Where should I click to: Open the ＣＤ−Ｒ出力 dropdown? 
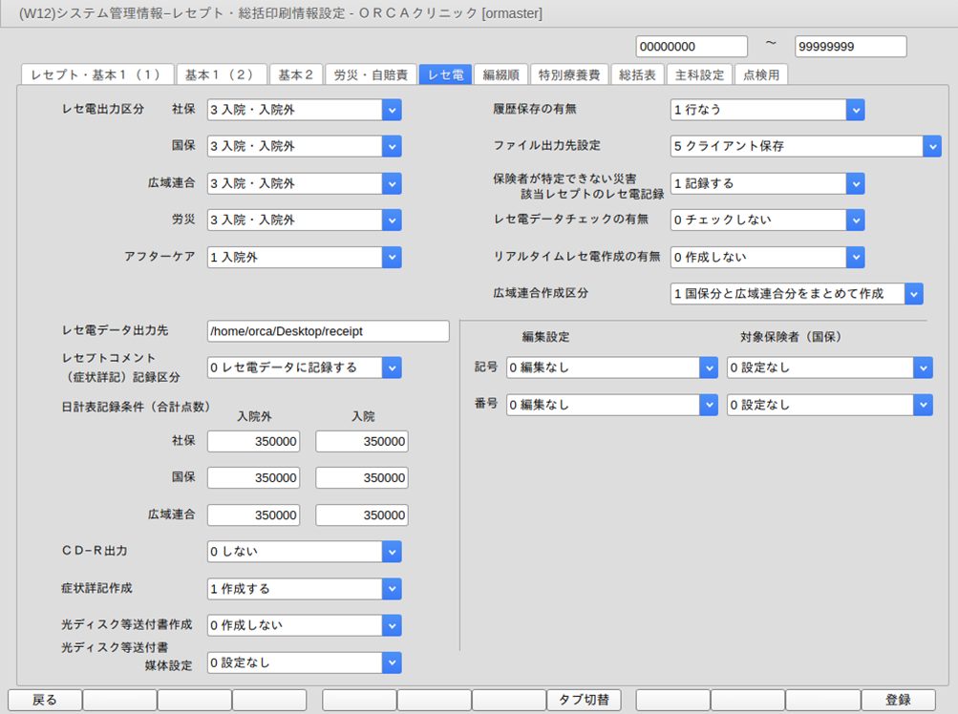[x=392, y=551]
